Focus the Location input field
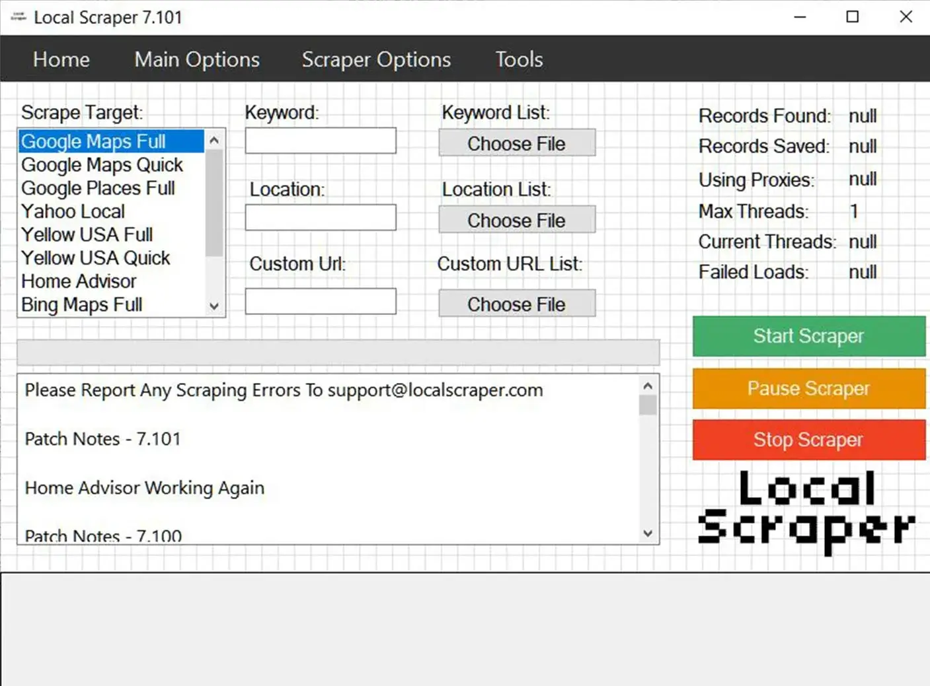The height and width of the screenshot is (686, 930). (x=321, y=217)
